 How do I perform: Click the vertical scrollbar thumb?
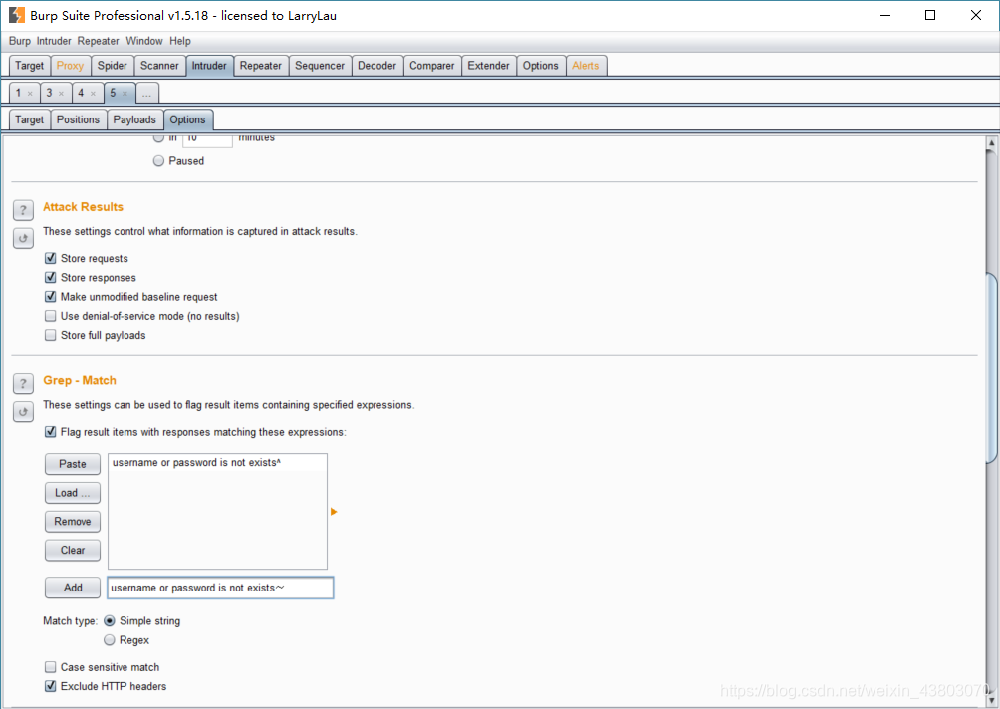click(x=991, y=367)
